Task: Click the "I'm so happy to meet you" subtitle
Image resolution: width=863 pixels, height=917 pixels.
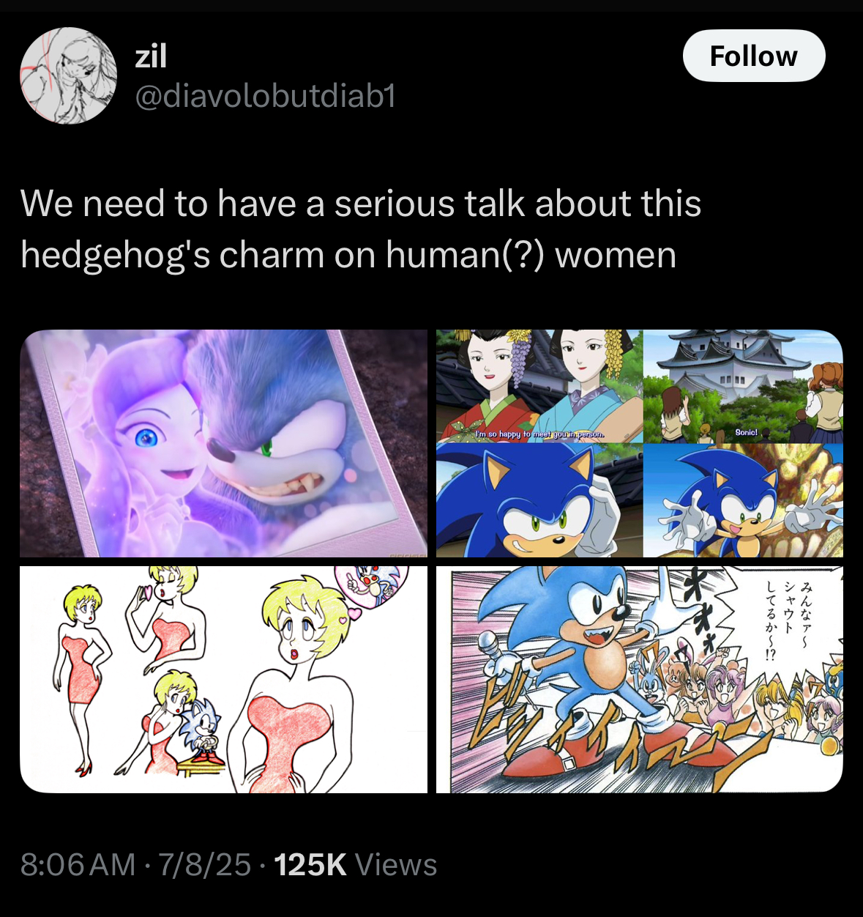Action: pos(539,434)
